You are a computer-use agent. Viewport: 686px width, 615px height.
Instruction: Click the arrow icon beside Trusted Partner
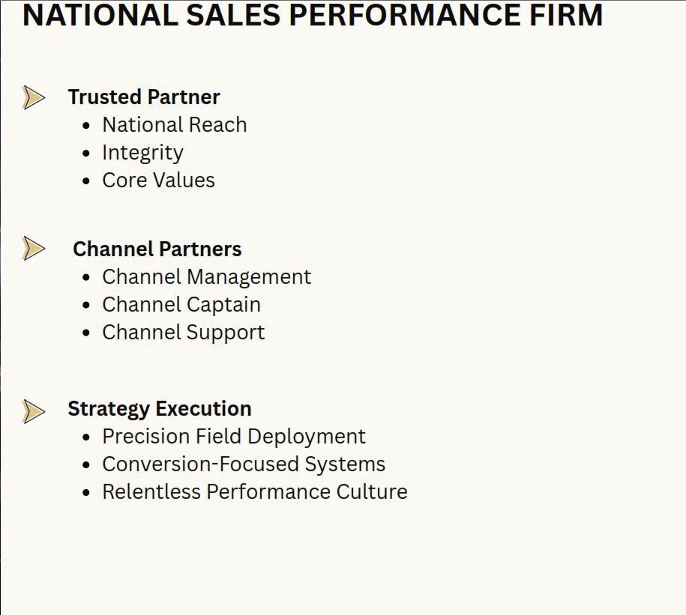click(33, 97)
